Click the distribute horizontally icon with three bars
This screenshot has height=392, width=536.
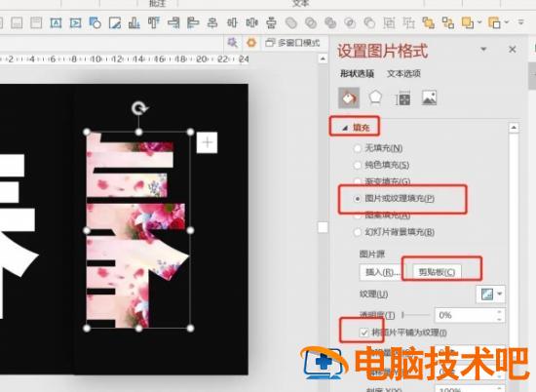click(252, 23)
